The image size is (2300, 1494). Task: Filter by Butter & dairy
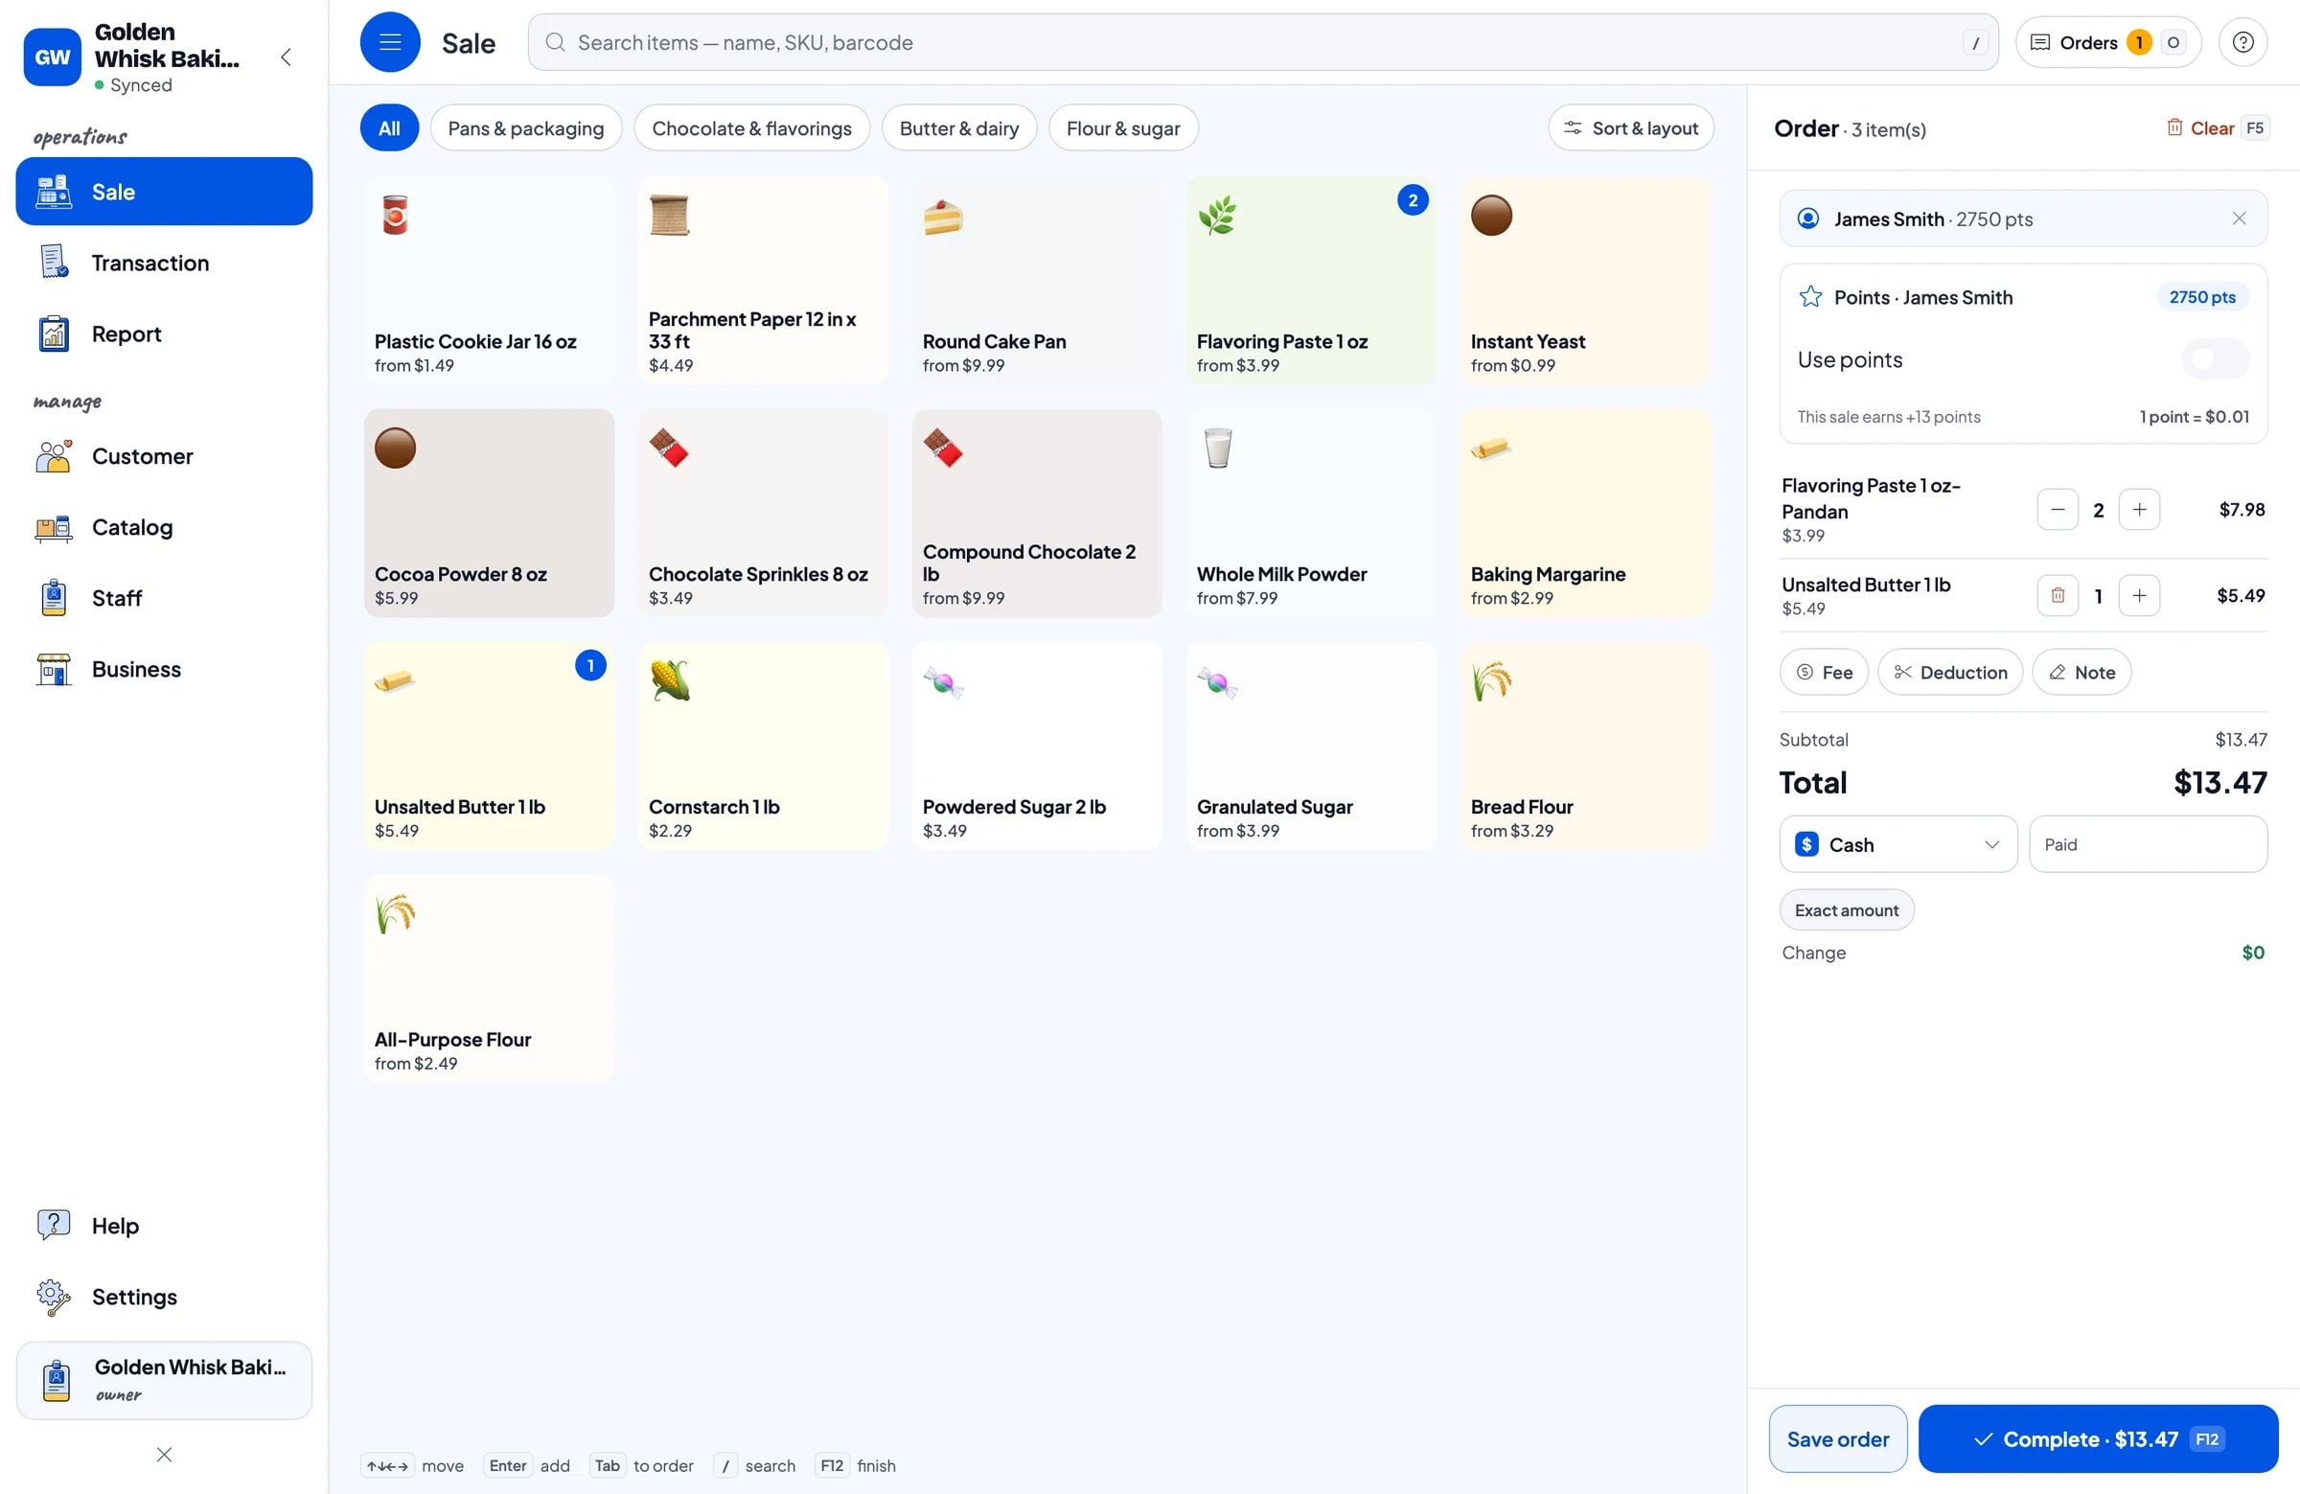click(x=958, y=127)
